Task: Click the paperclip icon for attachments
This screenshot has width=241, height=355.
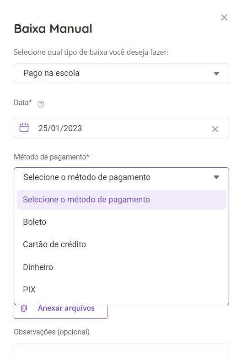Action: (24, 308)
